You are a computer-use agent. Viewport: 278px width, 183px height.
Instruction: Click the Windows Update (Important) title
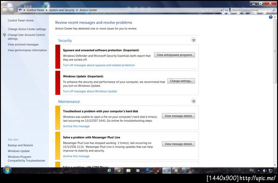[x=83, y=76]
